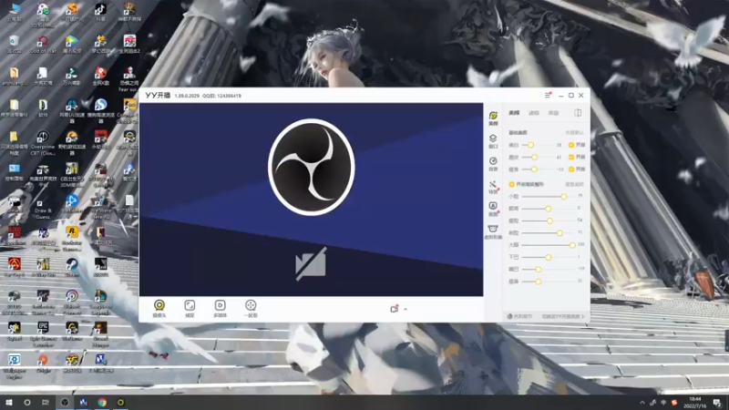Click the 色彩调节 color adjustment icon
This screenshot has width=729, height=410.
tap(509, 316)
